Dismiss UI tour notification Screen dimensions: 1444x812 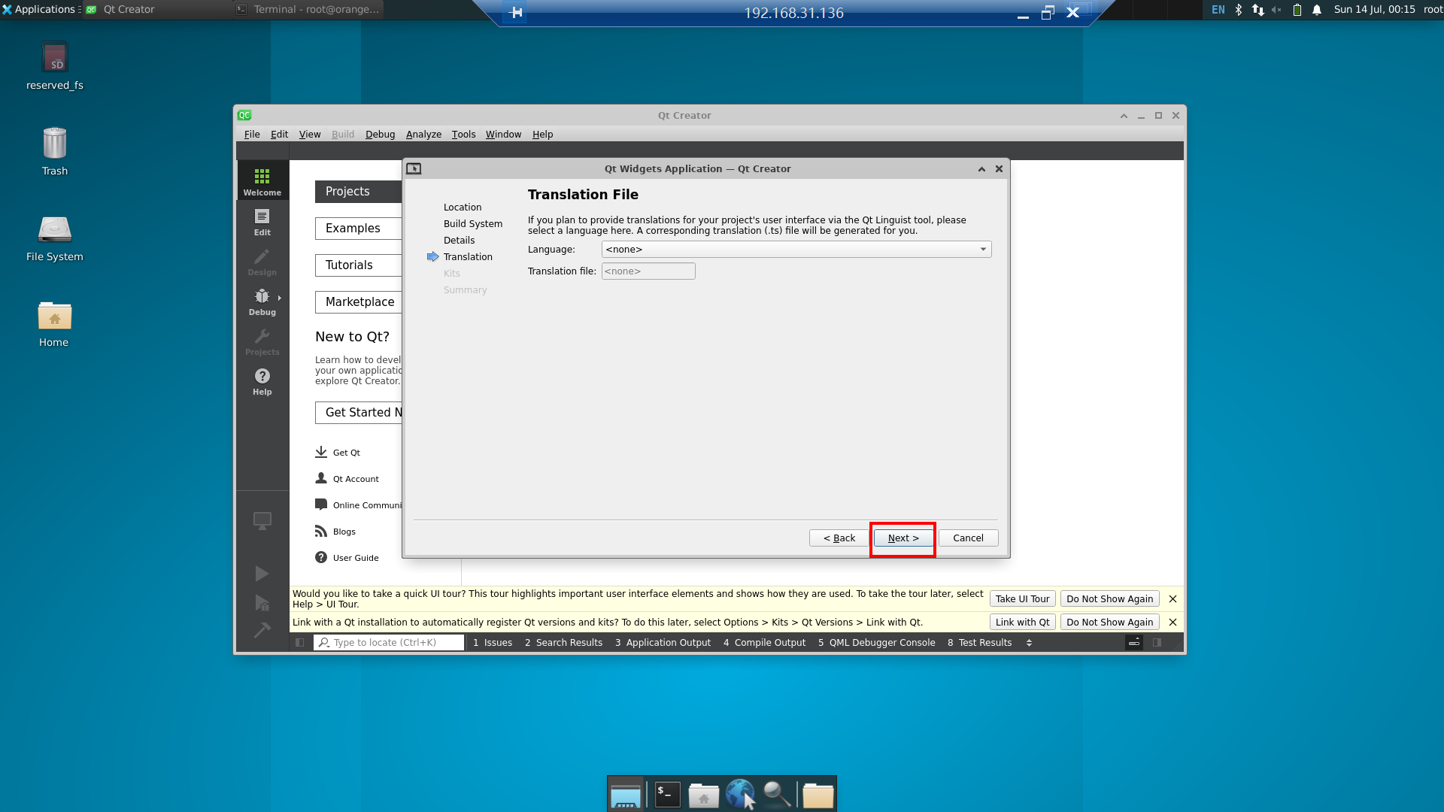[x=1172, y=598]
